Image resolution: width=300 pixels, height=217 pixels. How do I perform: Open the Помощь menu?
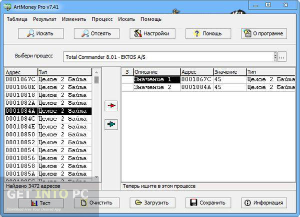click(x=151, y=19)
